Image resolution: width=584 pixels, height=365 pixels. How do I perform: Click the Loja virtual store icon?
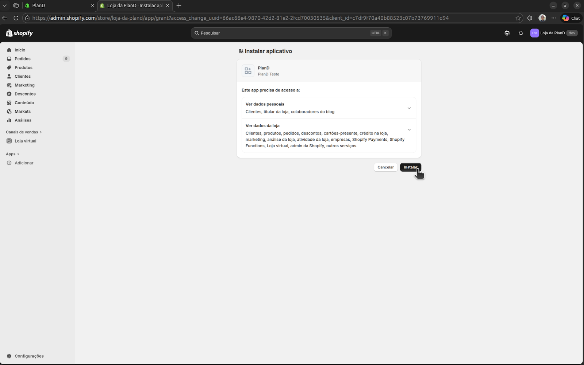click(x=9, y=141)
